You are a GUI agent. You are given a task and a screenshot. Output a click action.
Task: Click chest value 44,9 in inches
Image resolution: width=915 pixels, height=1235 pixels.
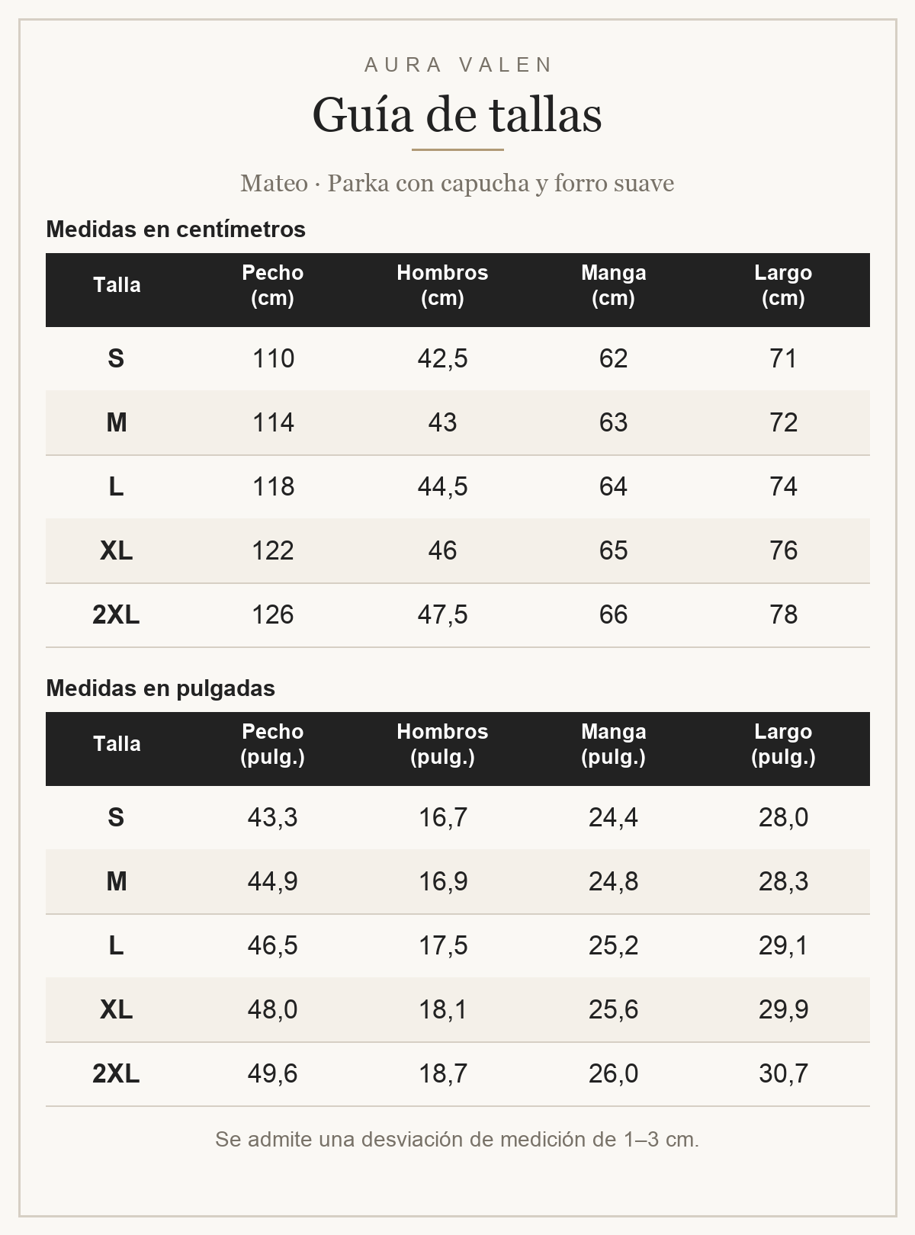273,881
